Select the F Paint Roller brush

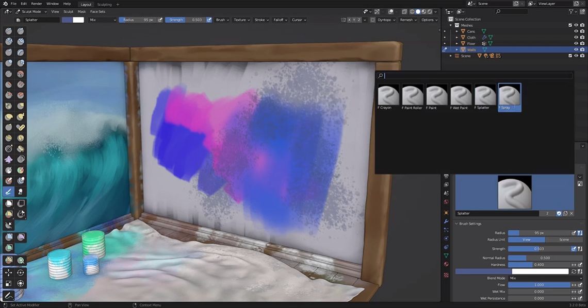click(412, 97)
